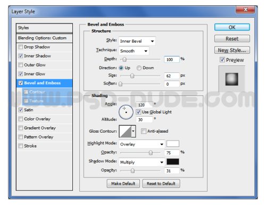Click the Size value input field

coord(171,76)
